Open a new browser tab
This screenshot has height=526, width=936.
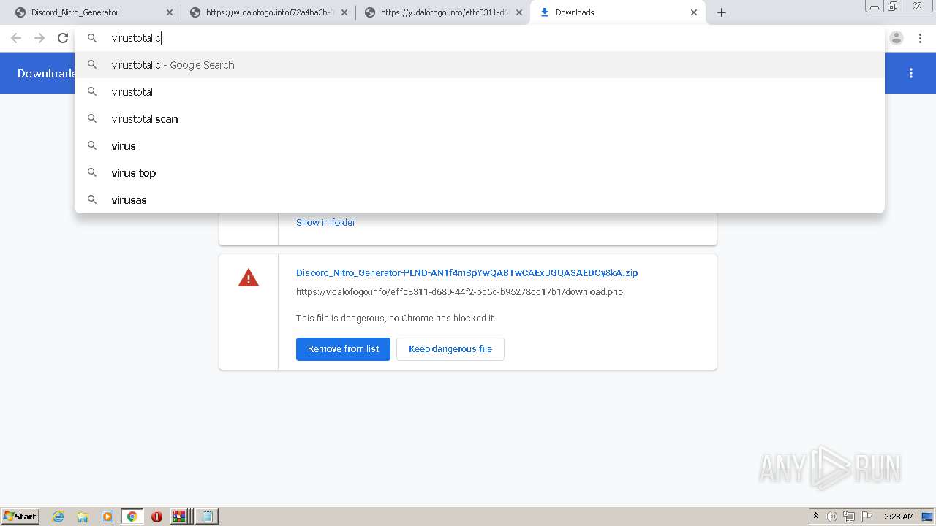tap(722, 12)
